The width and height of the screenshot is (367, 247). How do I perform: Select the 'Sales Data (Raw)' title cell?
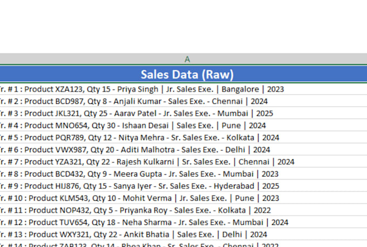[183, 74]
